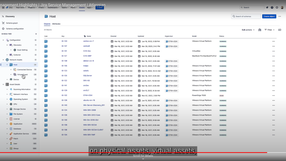Click the video progress bar

[x=143, y=153]
